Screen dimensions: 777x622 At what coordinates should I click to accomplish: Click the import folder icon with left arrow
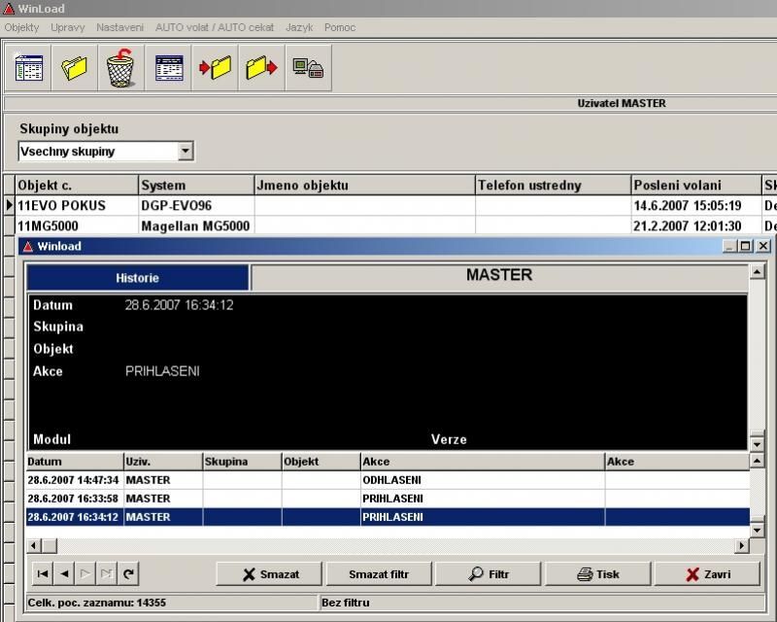click(215, 68)
